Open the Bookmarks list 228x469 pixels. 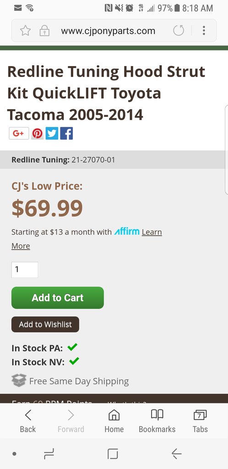[x=157, y=421]
